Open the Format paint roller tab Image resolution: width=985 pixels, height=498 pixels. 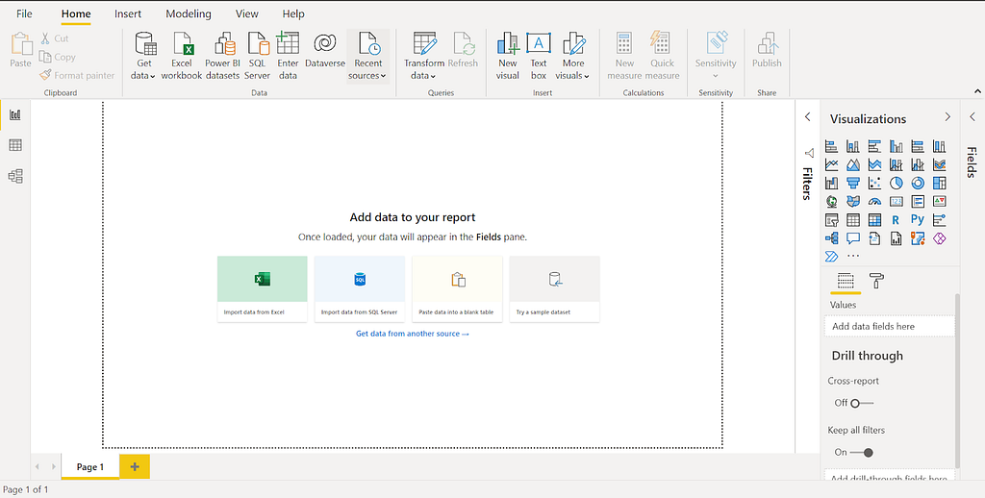(x=875, y=280)
